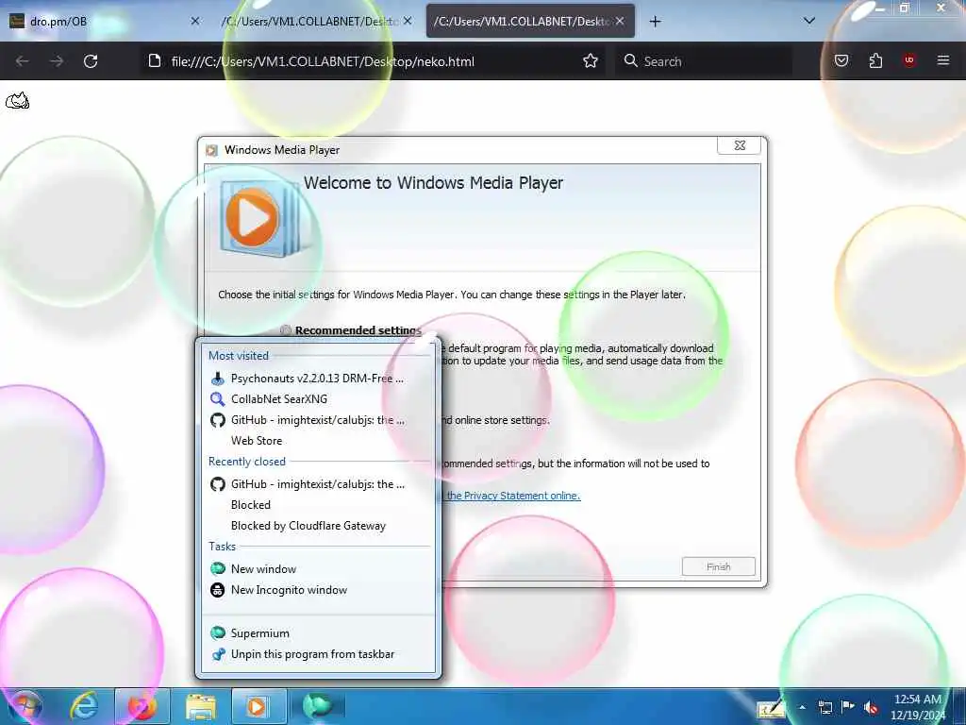Close the active neko.html tab
Image resolution: width=966 pixels, height=725 pixels.
click(620, 21)
